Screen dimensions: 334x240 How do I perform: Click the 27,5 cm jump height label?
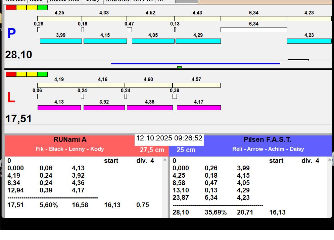(x=152, y=150)
